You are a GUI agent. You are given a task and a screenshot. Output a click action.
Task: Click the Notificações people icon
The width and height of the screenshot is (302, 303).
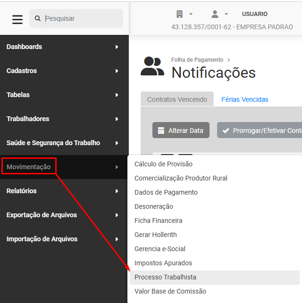coord(152,66)
